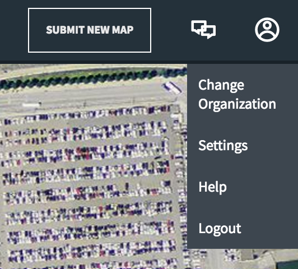Screen dimensions: 298x269
Task: Open the chat messages icon
Action: (x=203, y=30)
